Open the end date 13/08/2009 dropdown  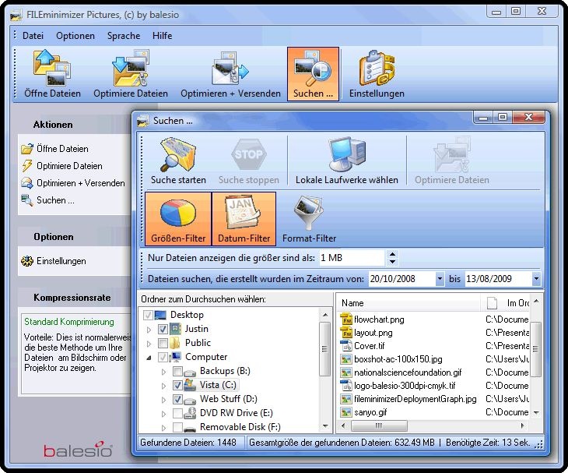[536, 279]
